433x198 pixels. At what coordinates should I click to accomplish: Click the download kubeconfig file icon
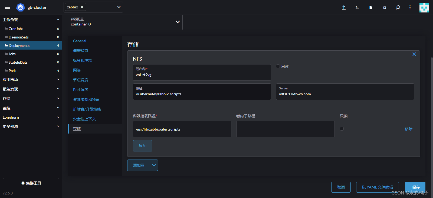[x=371, y=8]
